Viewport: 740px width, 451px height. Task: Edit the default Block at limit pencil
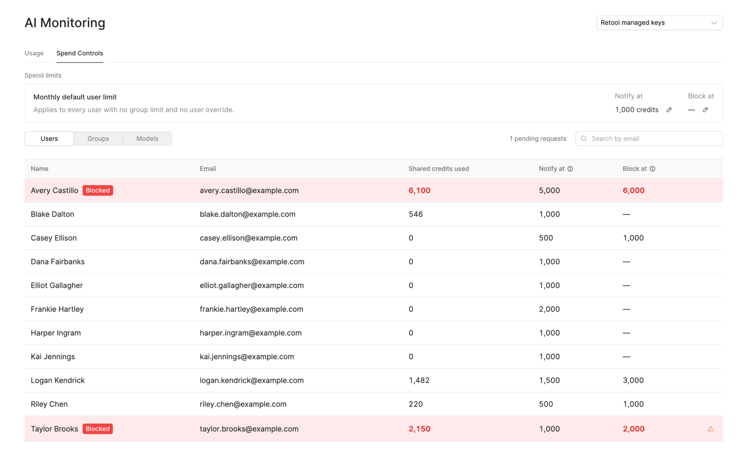point(705,110)
